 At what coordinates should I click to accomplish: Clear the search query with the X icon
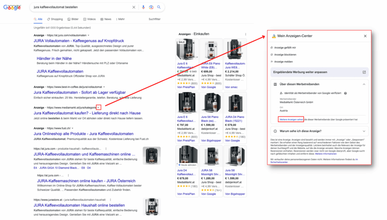134,7
